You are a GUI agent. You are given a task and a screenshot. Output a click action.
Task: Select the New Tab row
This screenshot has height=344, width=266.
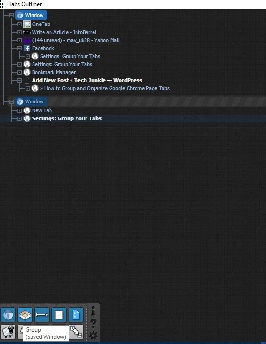[42, 110]
